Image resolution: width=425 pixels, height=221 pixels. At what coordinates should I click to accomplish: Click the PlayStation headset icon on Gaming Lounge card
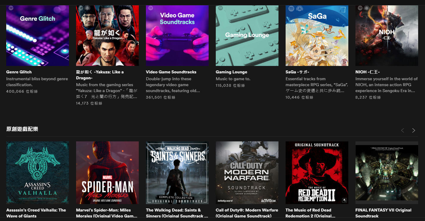click(x=227, y=8)
